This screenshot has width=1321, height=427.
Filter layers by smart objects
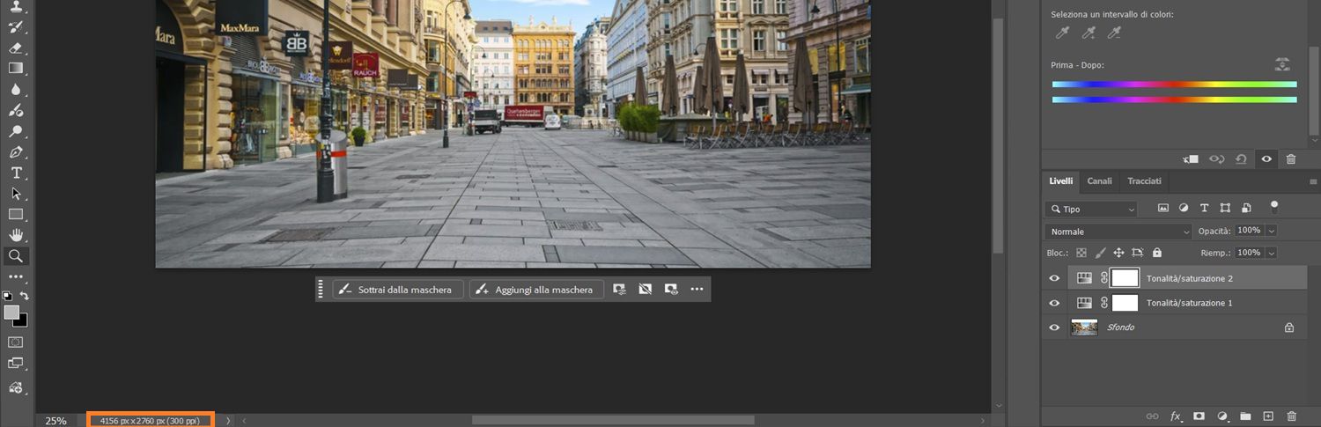tap(1246, 209)
